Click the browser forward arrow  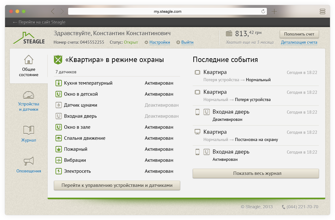point(62,12)
